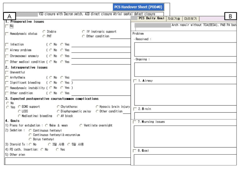Switch to the '미리보기' tab
The width and height of the screenshot is (240, 170).
pyautogui.click(x=190, y=19)
